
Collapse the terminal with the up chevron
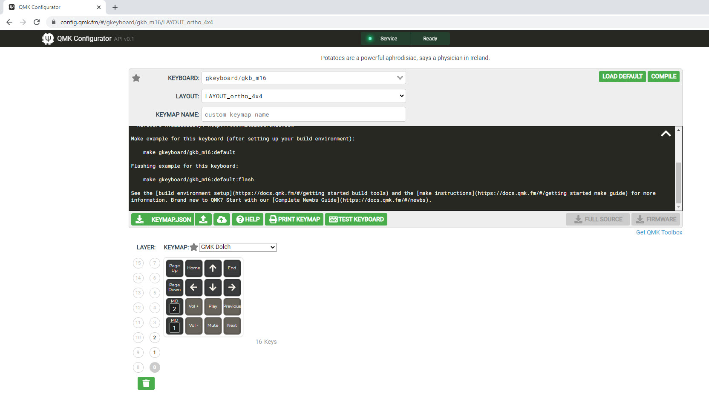(x=666, y=134)
